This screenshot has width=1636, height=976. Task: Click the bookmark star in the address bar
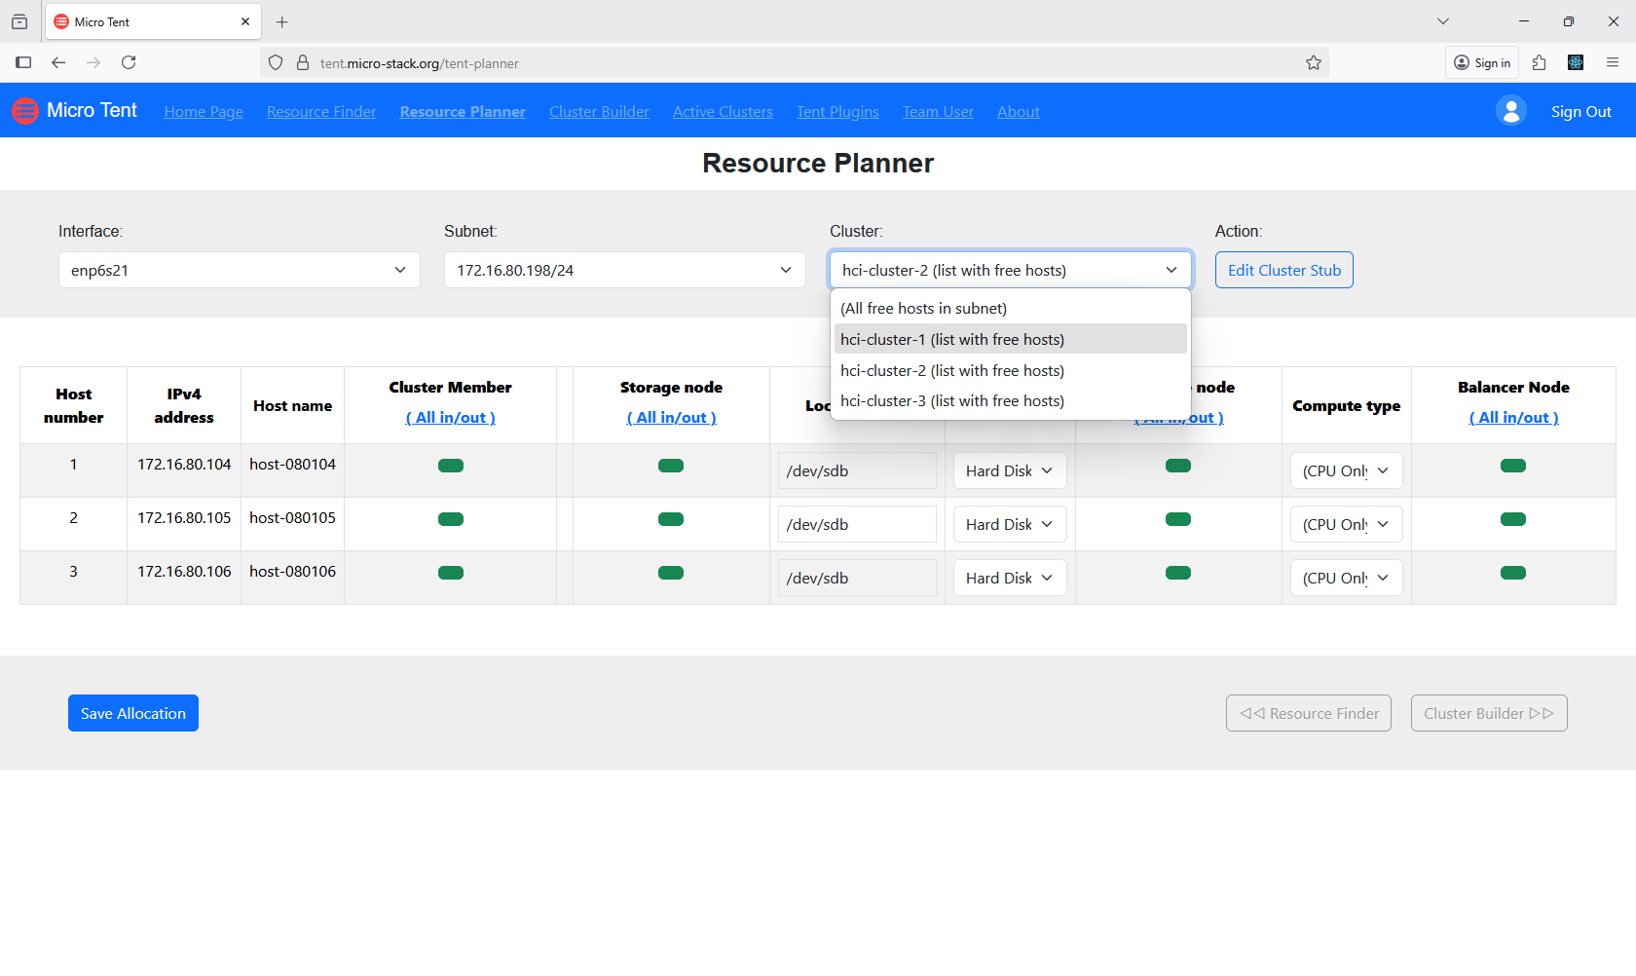1313,62
